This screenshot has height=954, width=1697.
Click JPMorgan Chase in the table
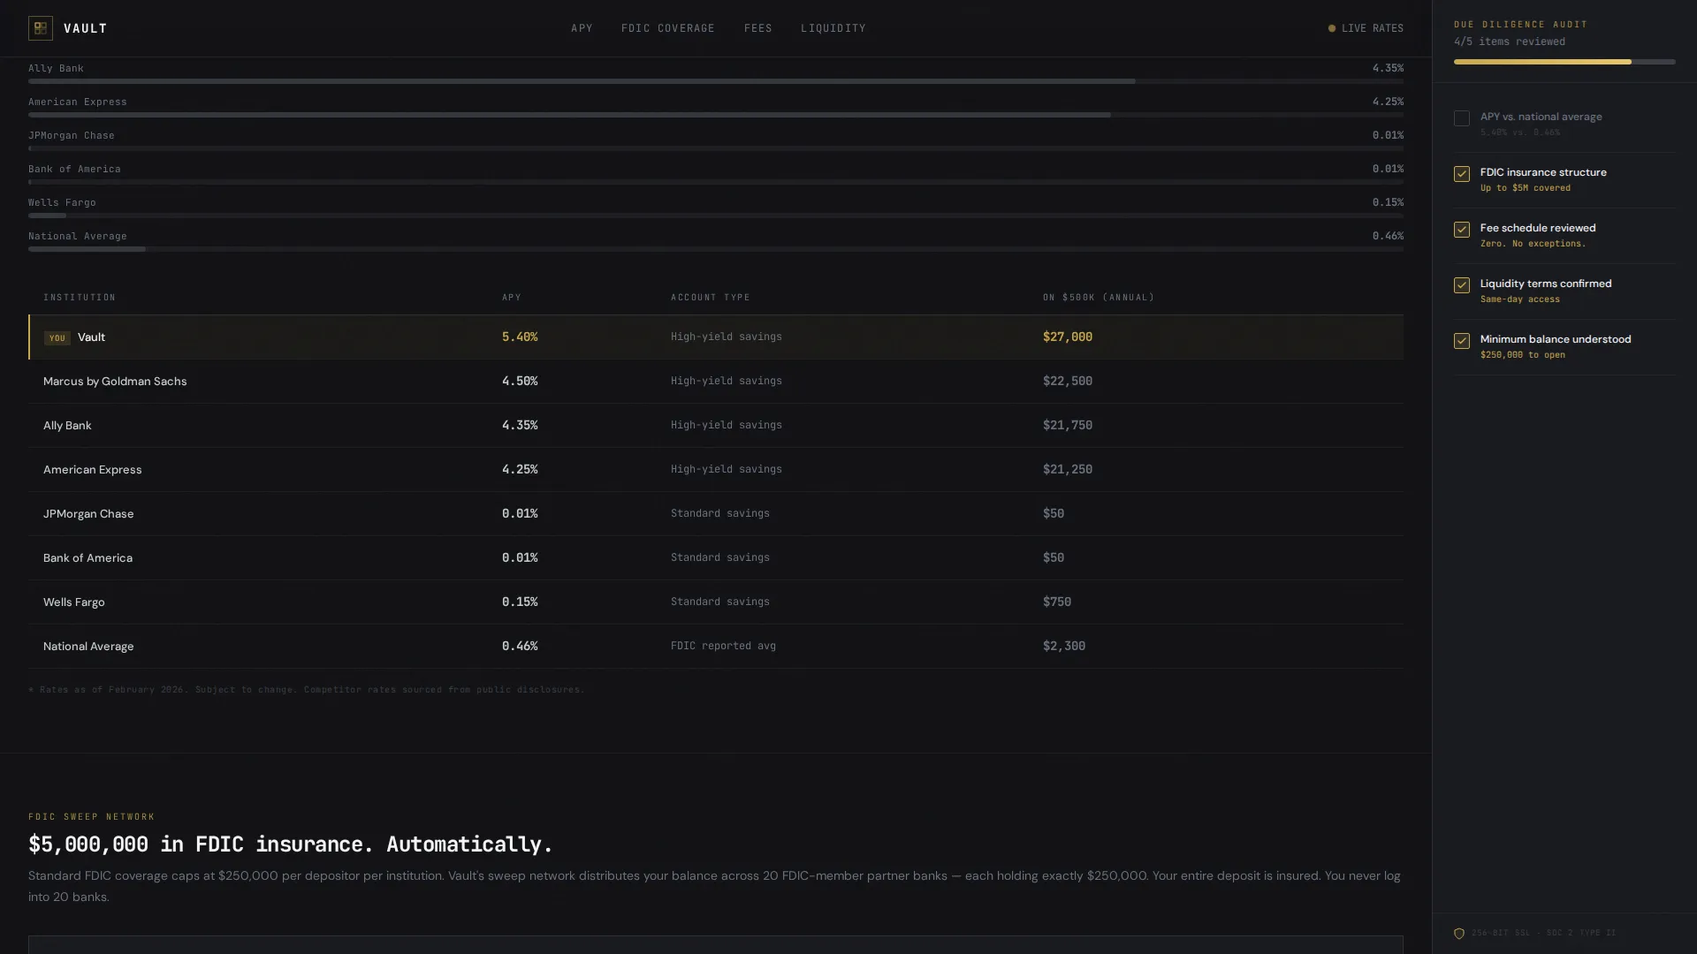tap(88, 513)
